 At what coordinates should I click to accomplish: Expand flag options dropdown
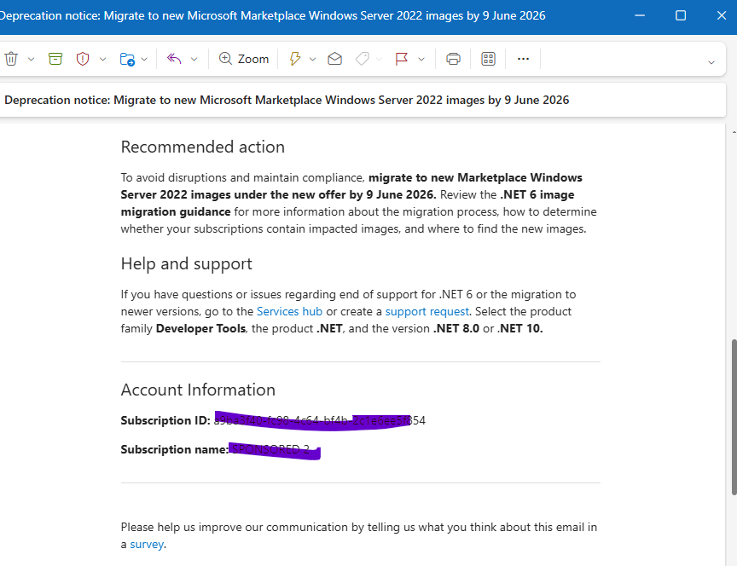click(x=421, y=59)
